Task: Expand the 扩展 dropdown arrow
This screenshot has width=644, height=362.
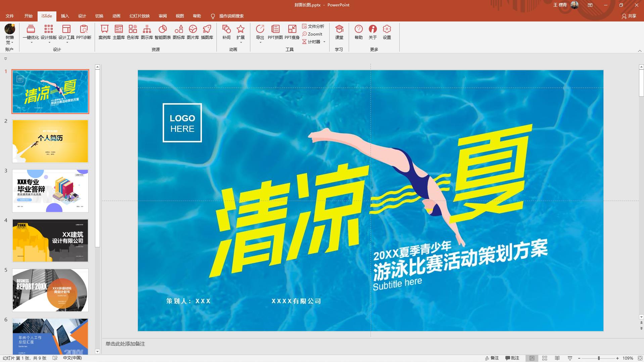Action: click(x=241, y=42)
